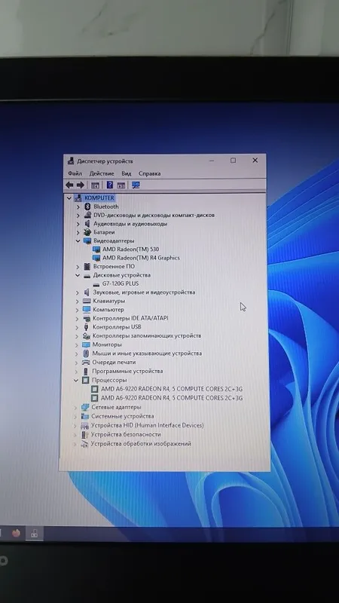Click the Forward arrow toolbar icon
Image resolution: width=339 pixels, height=603 pixels.
pyautogui.click(x=80, y=185)
